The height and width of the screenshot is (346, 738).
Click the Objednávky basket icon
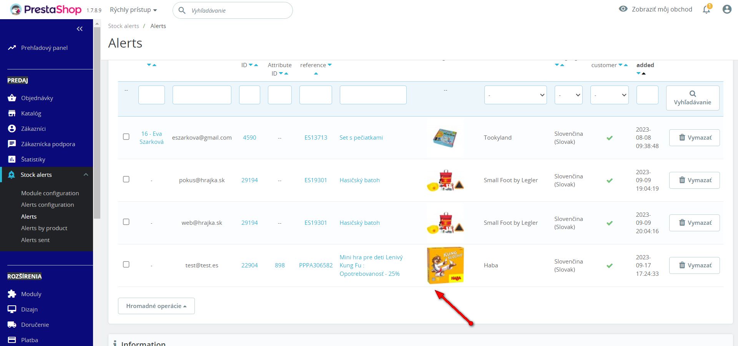[12, 98]
